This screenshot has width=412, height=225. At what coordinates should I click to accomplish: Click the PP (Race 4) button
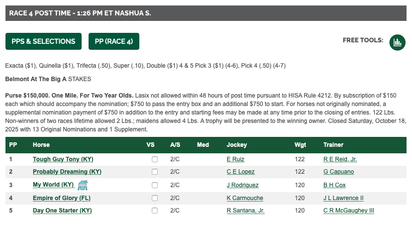[x=114, y=42]
